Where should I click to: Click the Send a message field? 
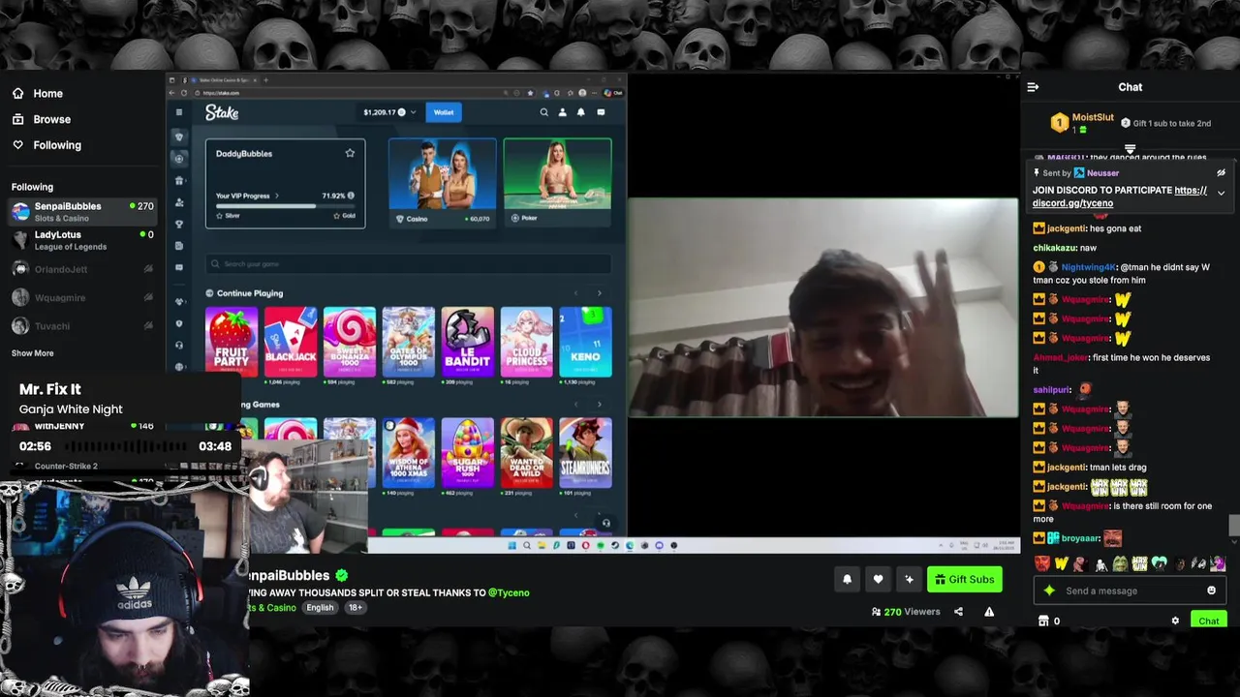point(1129,591)
